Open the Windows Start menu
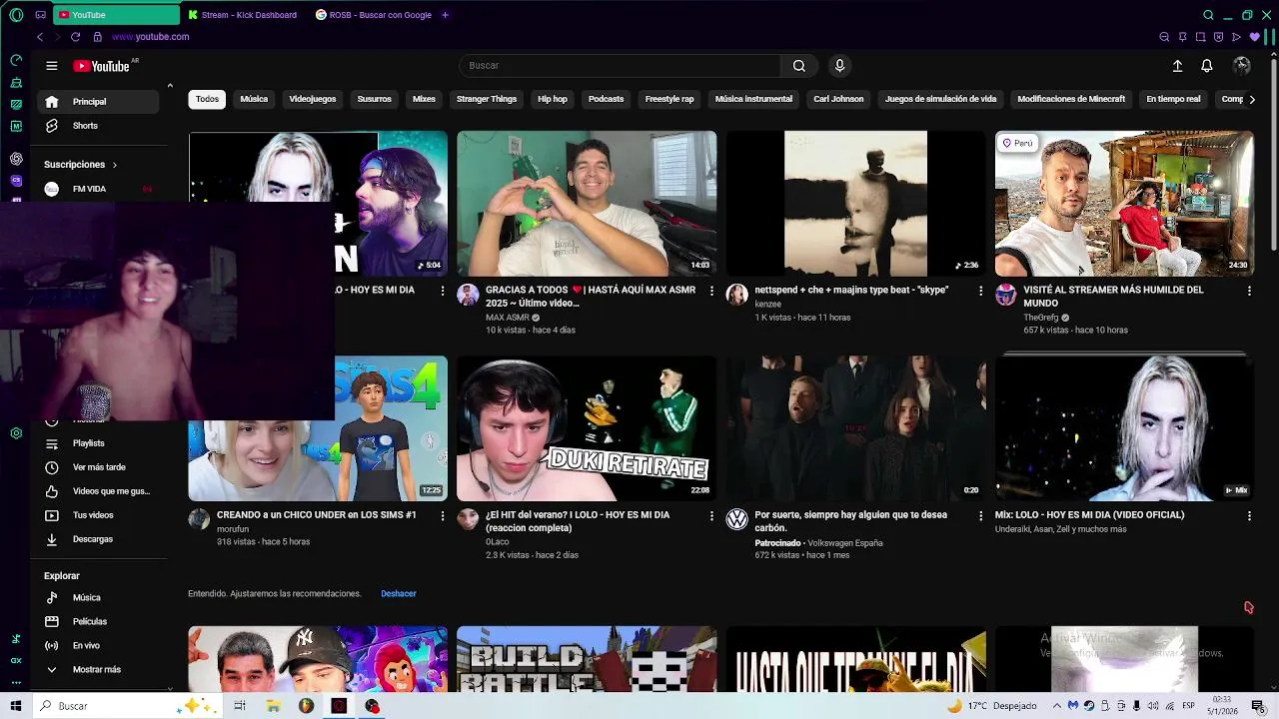This screenshot has width=1279, height=719. [15, 706]
